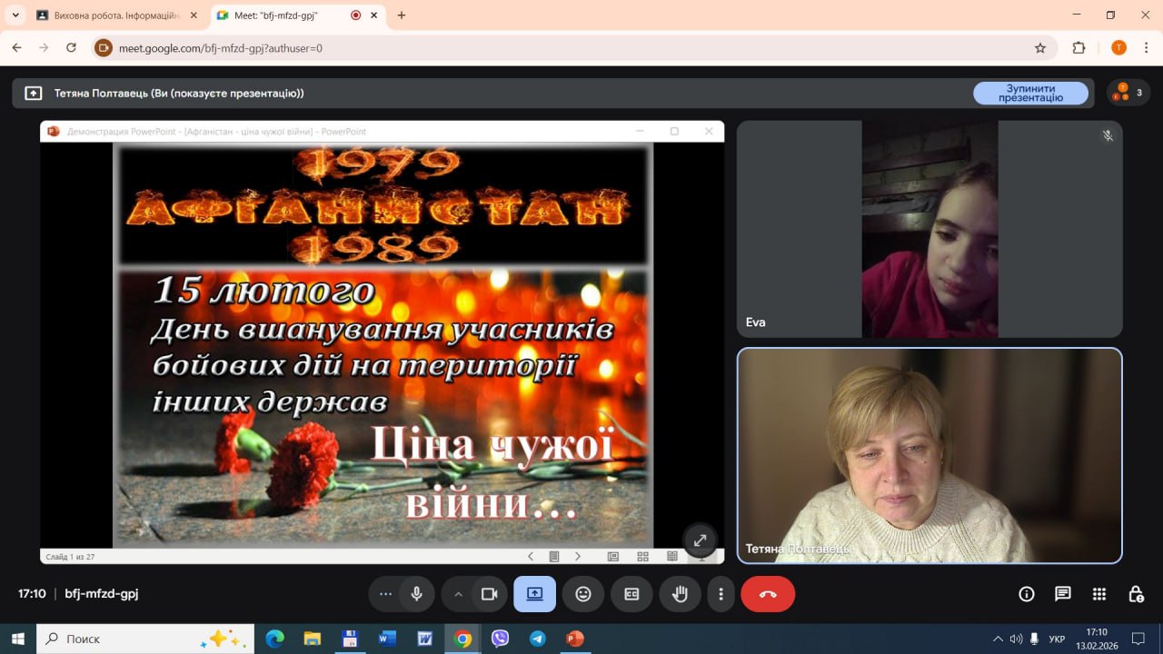Open the activities grid icon
1163x654 pixels.
coord(1099,594)
